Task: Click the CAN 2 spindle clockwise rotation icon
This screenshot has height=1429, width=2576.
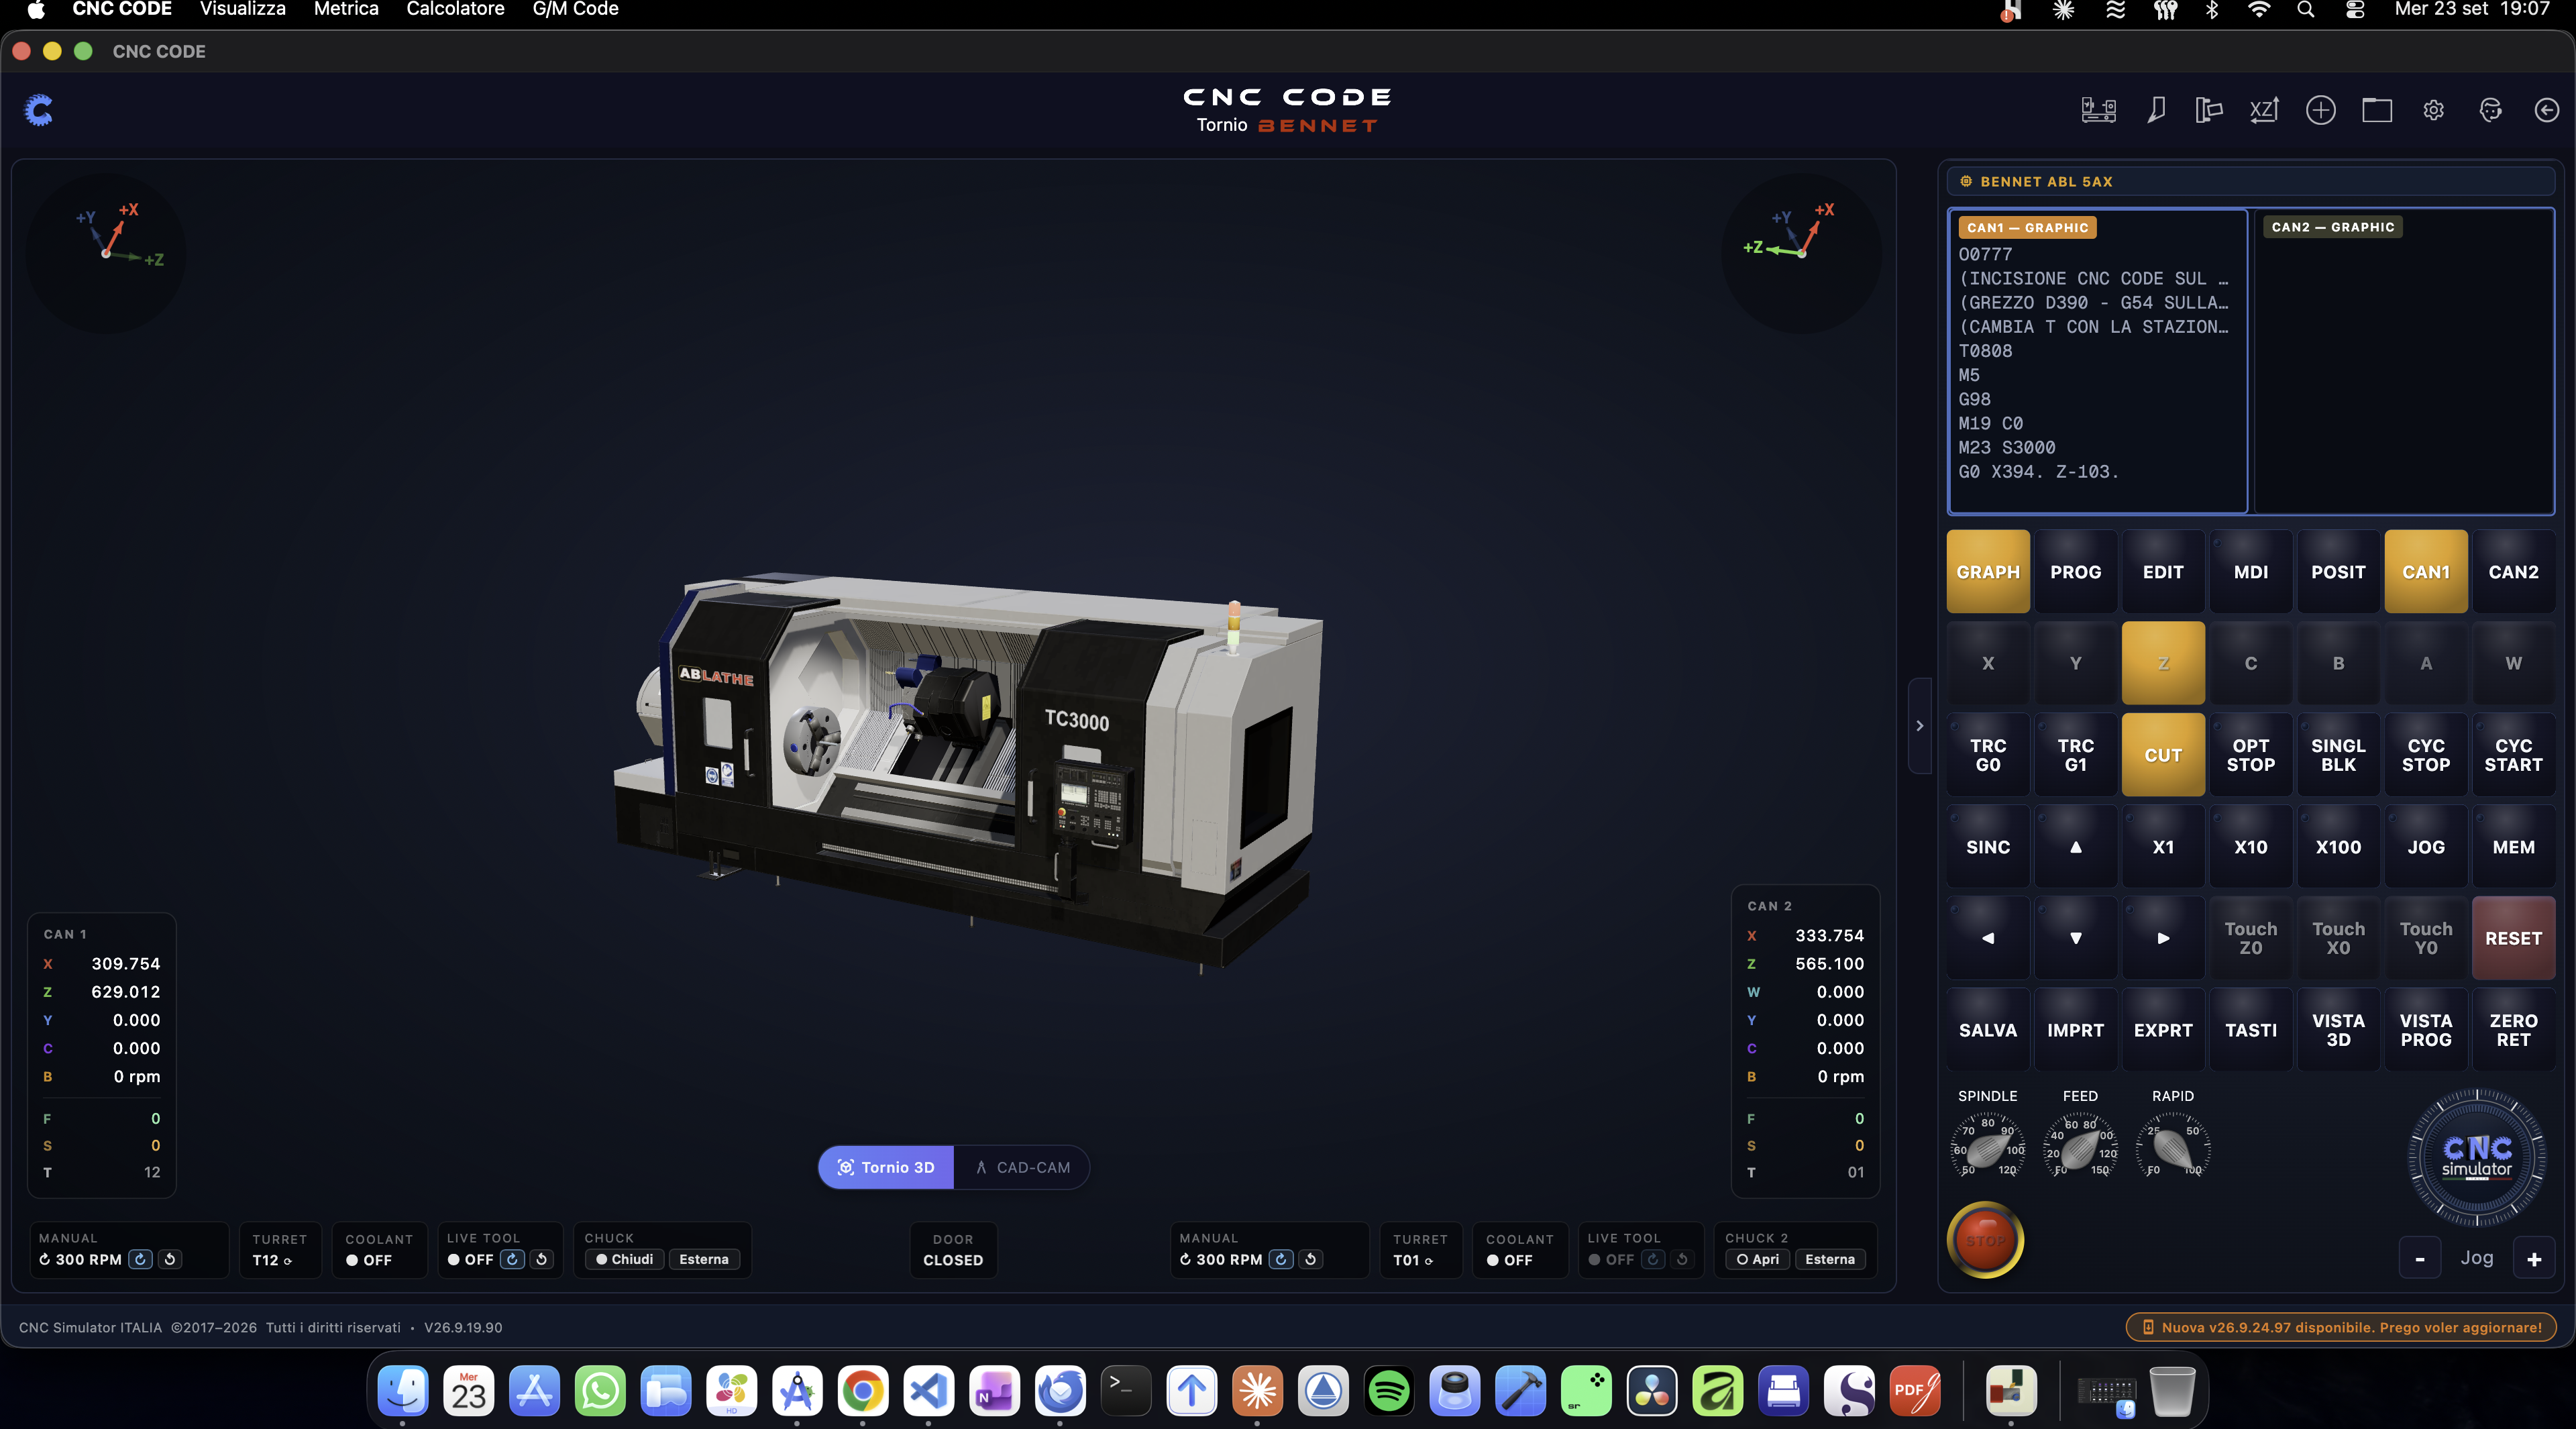Action: coord(1281,1259)
